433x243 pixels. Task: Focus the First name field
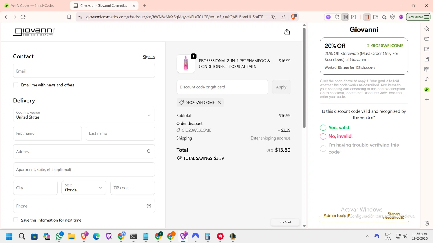point(47,133)
